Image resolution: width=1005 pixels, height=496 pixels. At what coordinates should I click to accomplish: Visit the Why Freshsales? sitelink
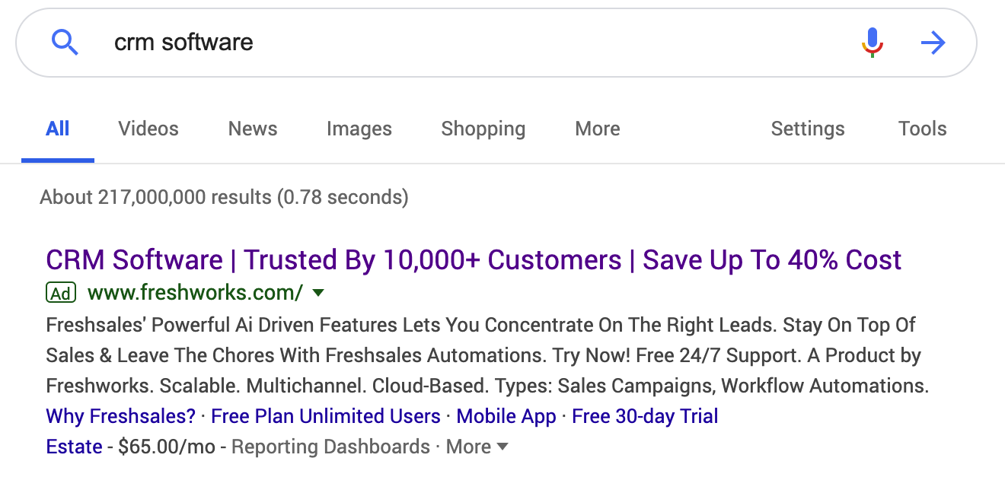pos(121,417)
